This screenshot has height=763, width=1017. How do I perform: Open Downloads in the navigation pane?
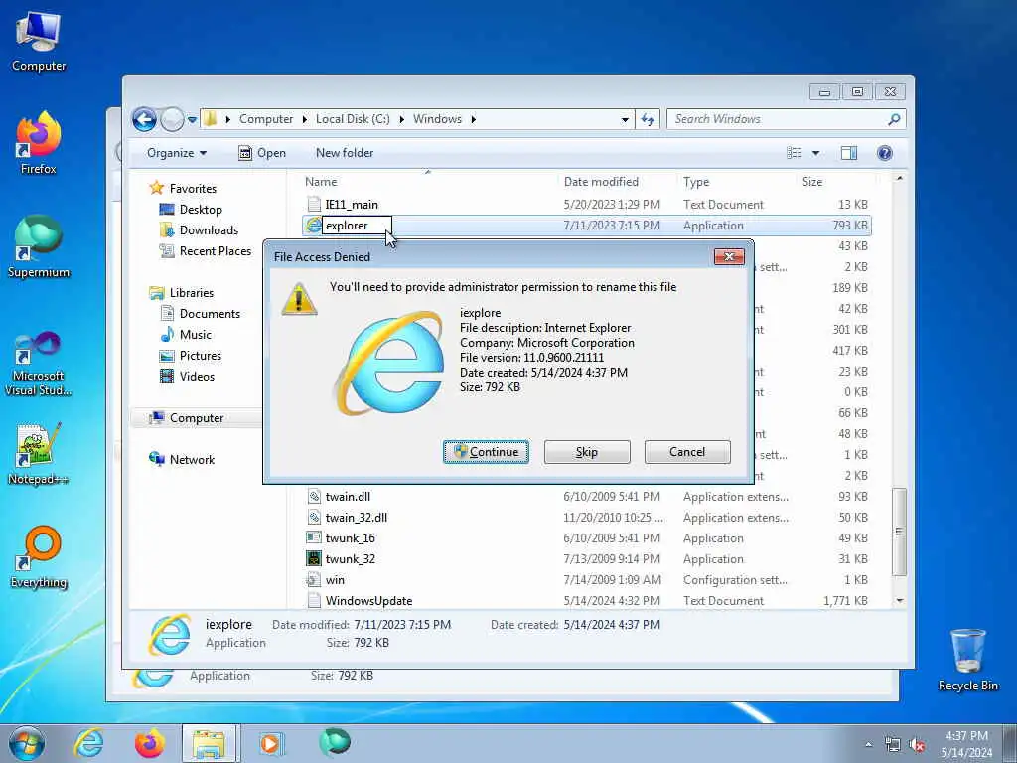coord(209,230)
